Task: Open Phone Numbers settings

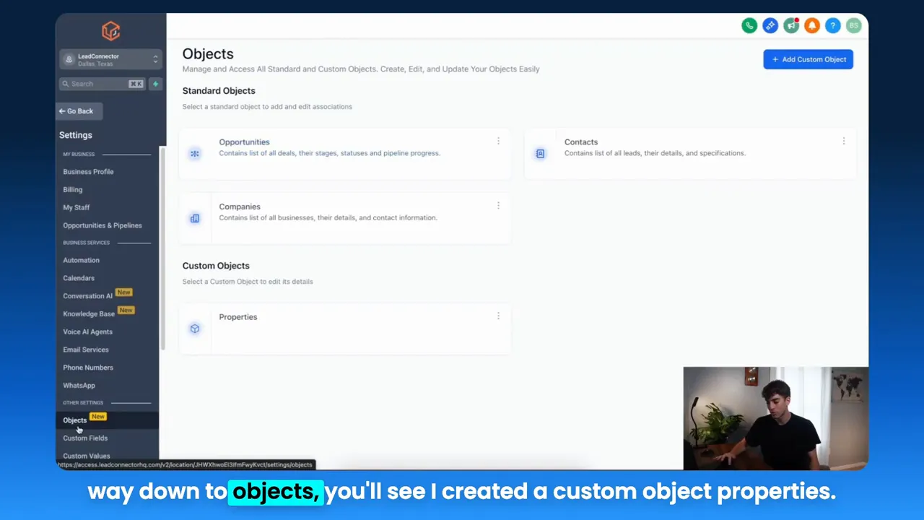Action: pyautogui.click(x=88, y=368)
